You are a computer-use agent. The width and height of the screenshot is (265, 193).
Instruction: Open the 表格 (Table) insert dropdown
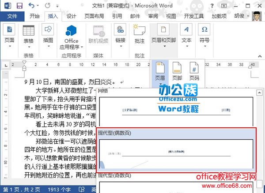(x=29, y=36)
